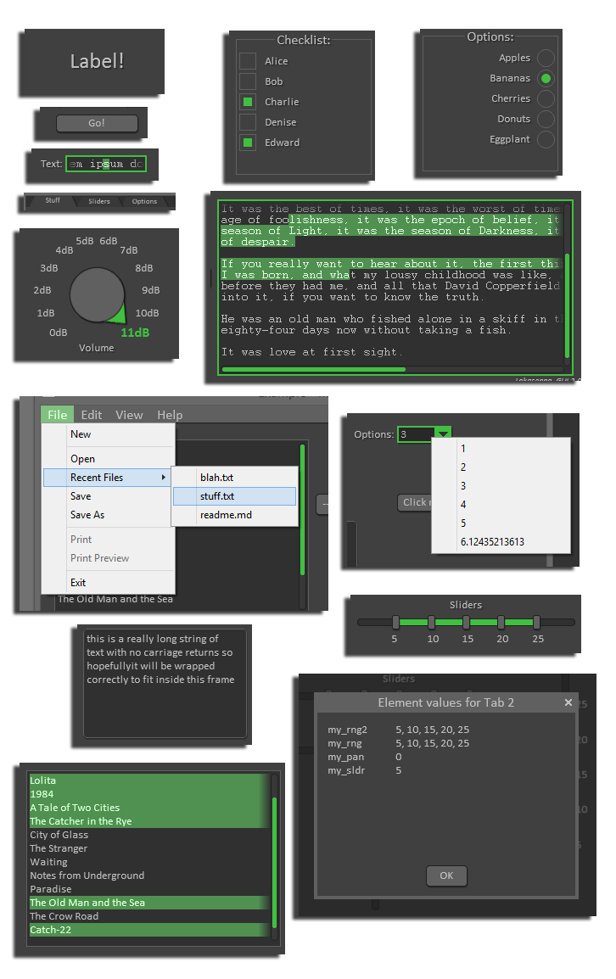616x979 pixels.
Task: Select Paradise in the book list
Action: [149, 889]
